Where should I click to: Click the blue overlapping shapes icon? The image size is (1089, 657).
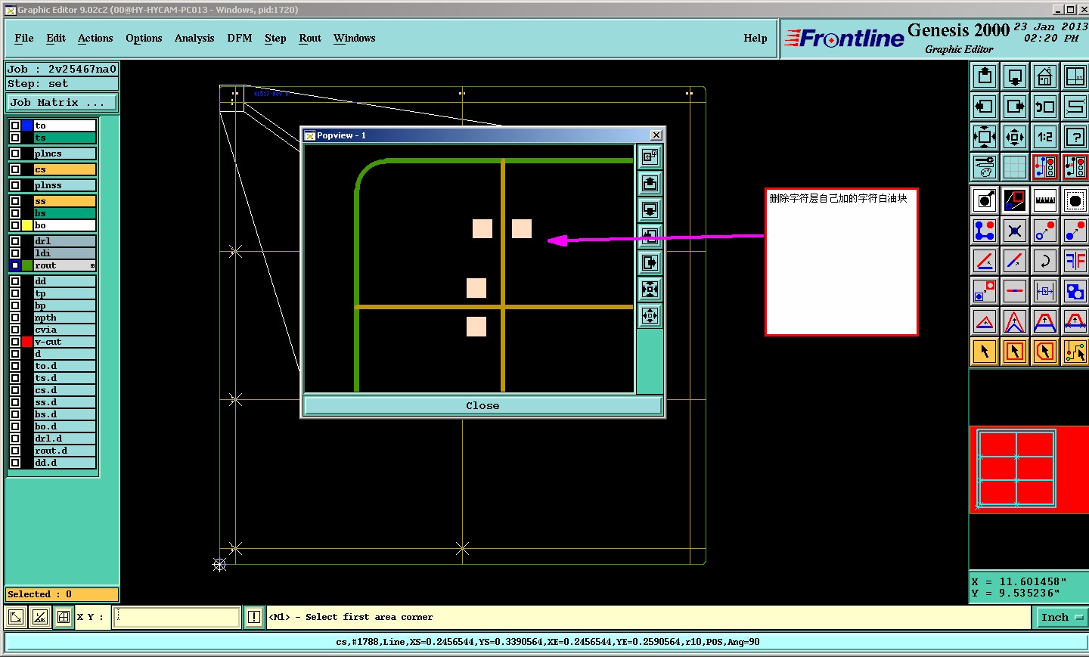[x=1075, y=291]
